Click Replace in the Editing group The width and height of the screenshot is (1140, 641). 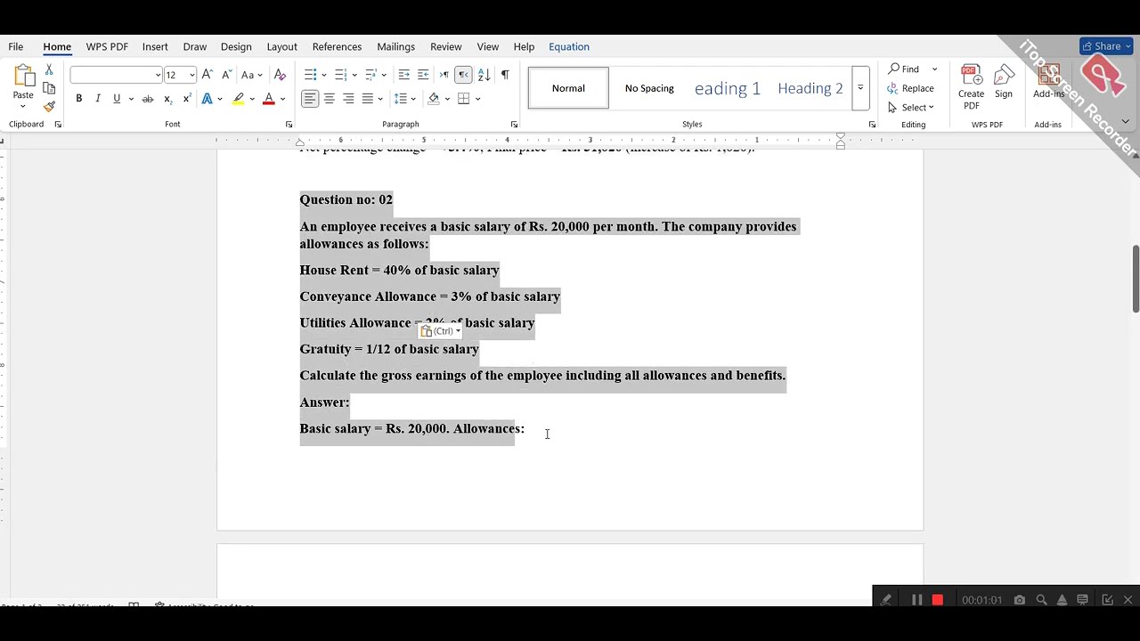click(910, 88)
